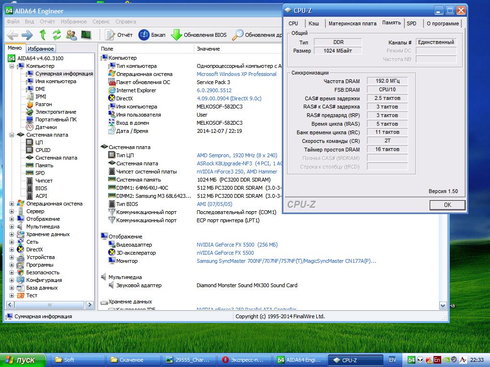This screenshot has height=367, width=490.
Task: Click the Поле column header
Action: pos(146,49)
